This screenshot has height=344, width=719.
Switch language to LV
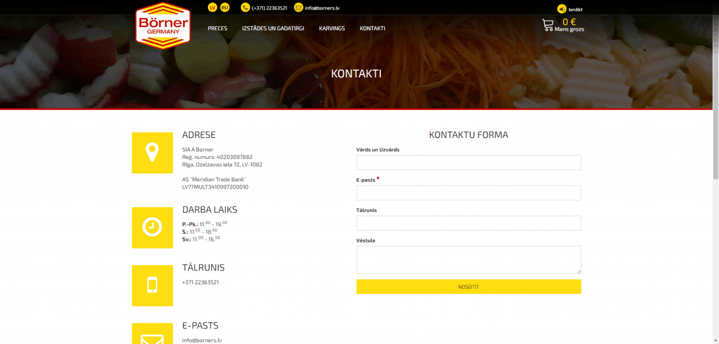212,7
